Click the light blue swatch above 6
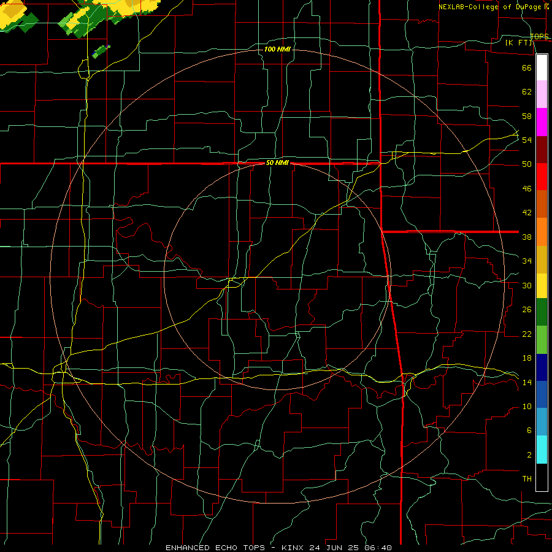The image size is (552, 552). pos(542,422)
